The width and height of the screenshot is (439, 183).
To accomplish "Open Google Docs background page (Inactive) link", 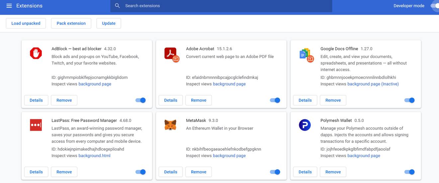I will tap(373, 84).
